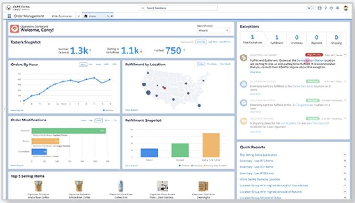Click the Search Salesforce field
Image resolution: width=355 pixels, height=203 pixels.
tap(178, 8)
